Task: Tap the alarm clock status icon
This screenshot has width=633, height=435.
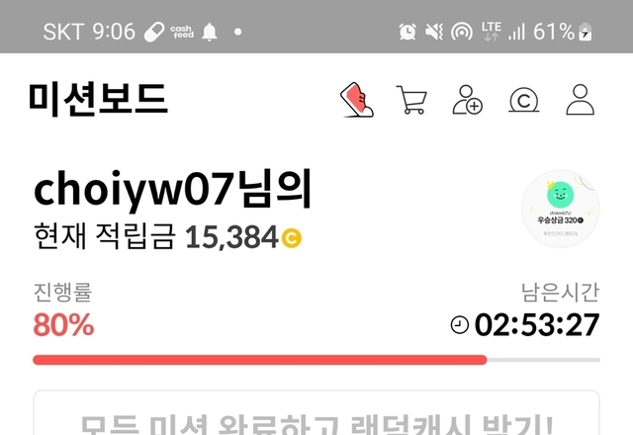Action: pyautogui.click(x=407, y=32)
